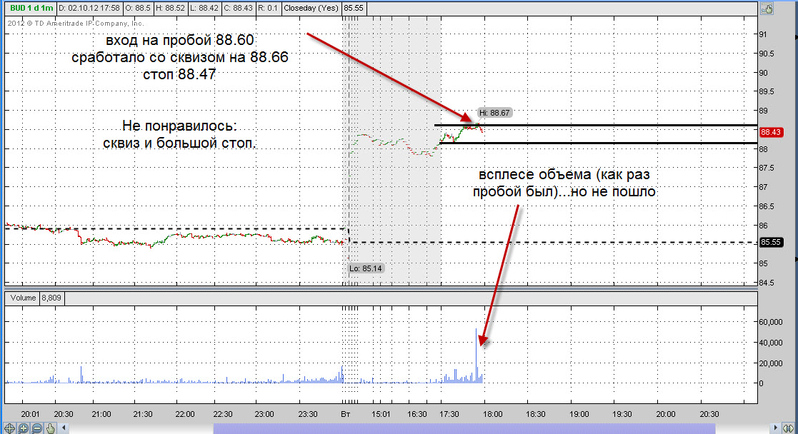This screenshot has width=798, height=434.
Task: Click the horizontal scrollbar thumb under the chart
Action: pos(464,428)
